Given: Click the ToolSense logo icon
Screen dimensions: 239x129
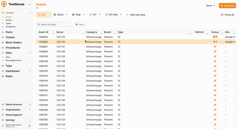Looking at the screenshot, I should pyautogui.click(x=4, y=4).
